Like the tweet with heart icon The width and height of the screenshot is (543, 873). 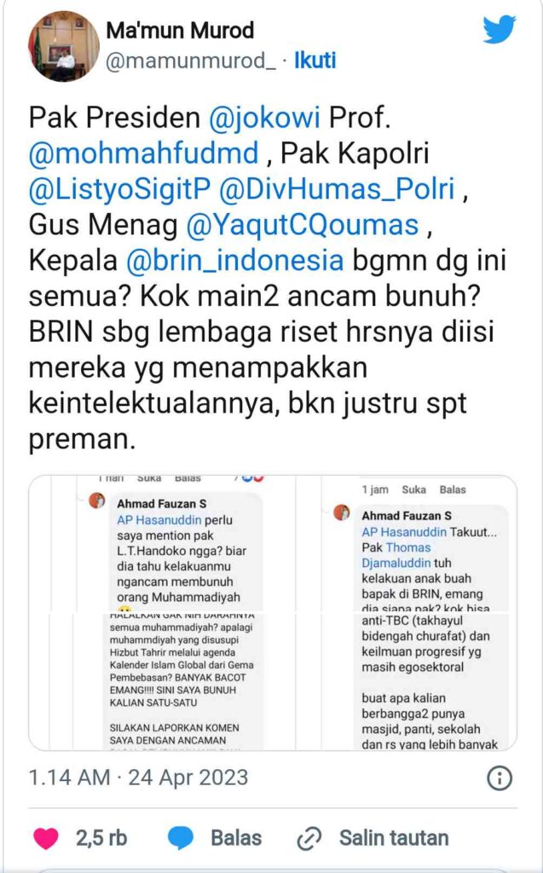point(47,839)
